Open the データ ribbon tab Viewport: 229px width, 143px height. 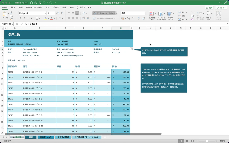[56, 8]
